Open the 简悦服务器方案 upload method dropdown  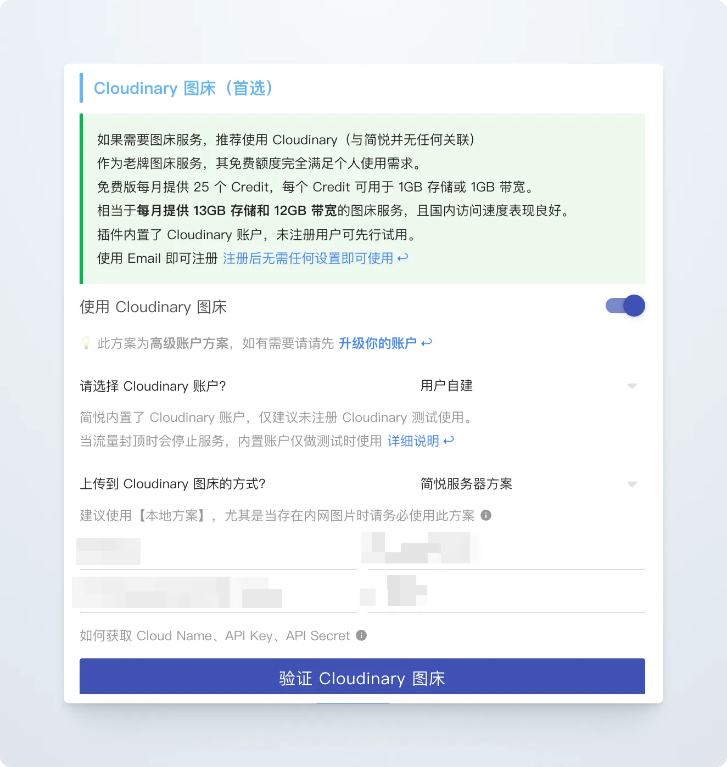pyautogui.click(x=529, y=484)
